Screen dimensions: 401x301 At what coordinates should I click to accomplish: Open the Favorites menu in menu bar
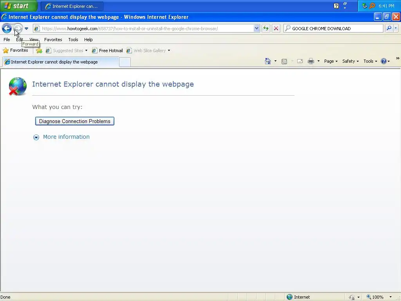pos(53,40)
